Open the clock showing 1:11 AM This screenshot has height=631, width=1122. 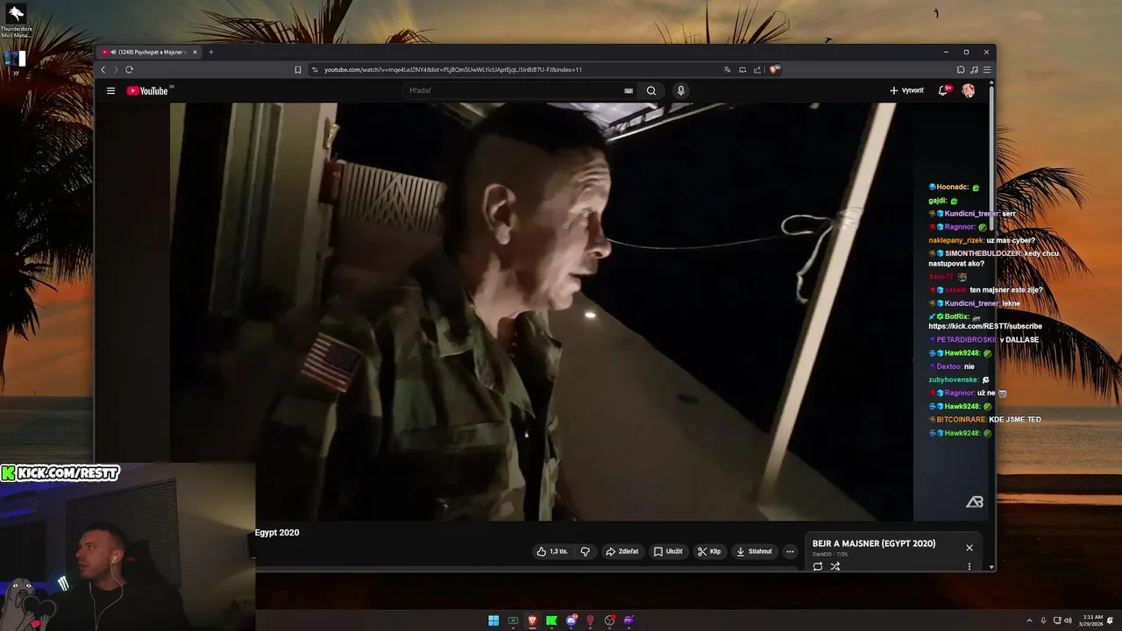pyautogui.click(x=1092, y=620)
